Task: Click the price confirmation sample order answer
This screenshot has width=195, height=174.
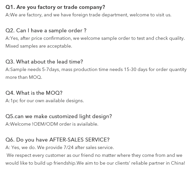Action: pos(95,38)
